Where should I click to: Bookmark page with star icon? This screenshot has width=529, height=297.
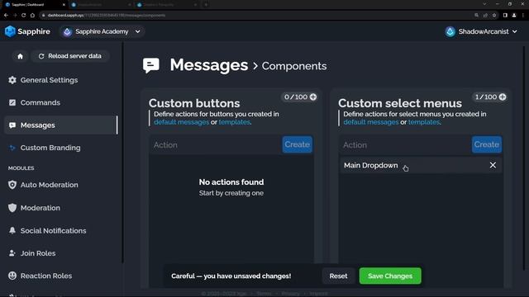pyautogui.click(x=494, y=15)
